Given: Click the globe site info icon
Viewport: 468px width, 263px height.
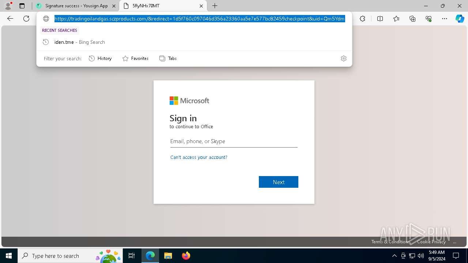Looking at the screenshot, I should coord(46,19).
